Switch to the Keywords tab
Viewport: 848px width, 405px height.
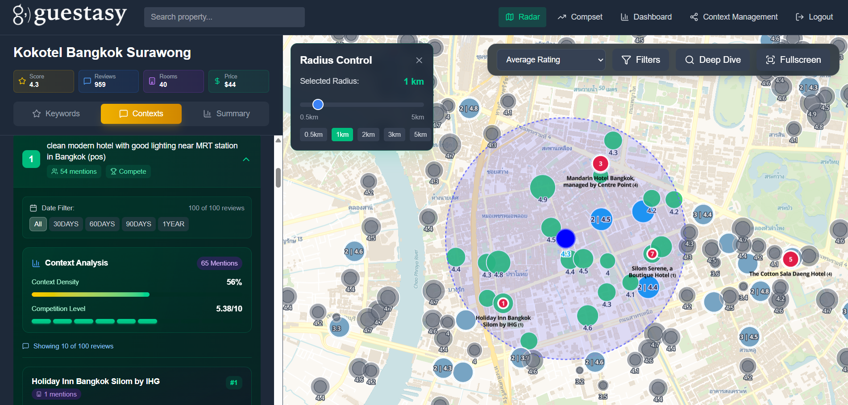click(56, 114)
